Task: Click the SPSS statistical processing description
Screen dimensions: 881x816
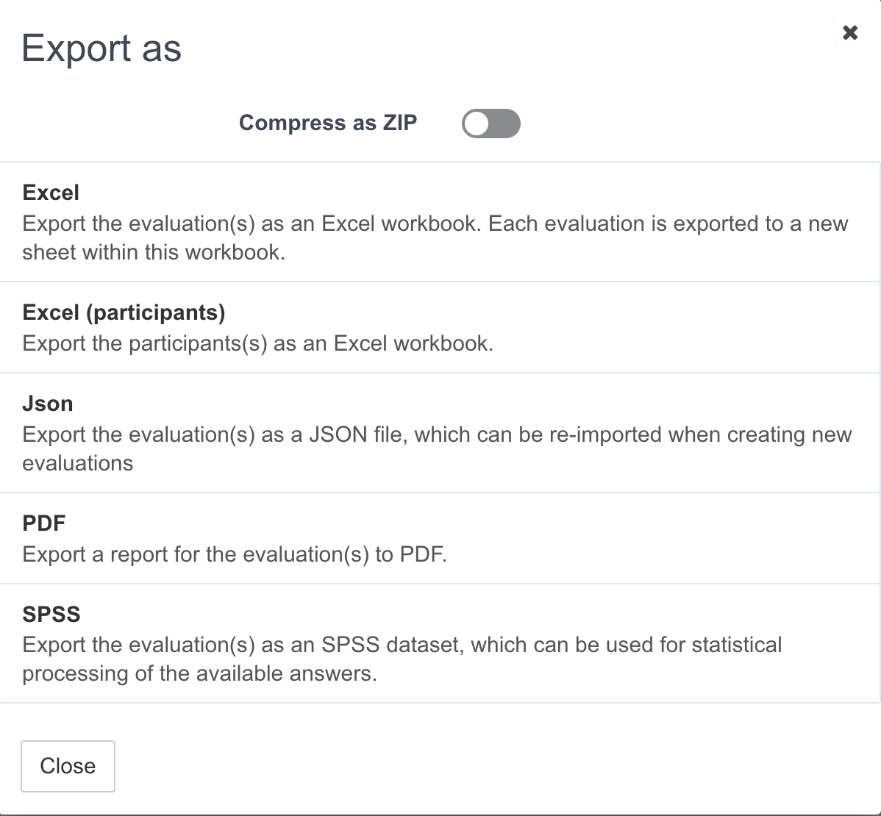Action: (402, 659)
